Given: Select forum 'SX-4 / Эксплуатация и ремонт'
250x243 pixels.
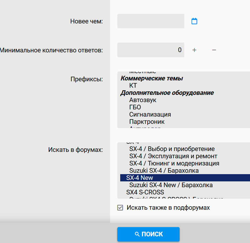Looking at the screenshot, I should click(173, 156).
